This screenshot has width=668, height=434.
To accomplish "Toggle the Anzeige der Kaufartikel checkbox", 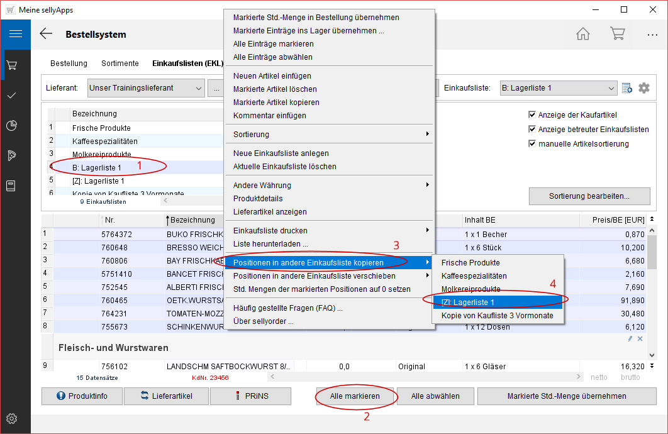I will tap(533, 115).
